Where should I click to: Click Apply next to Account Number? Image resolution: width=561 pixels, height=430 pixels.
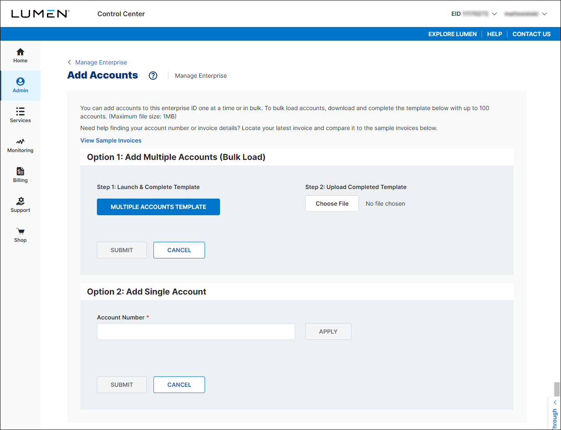tap(328, 332)
